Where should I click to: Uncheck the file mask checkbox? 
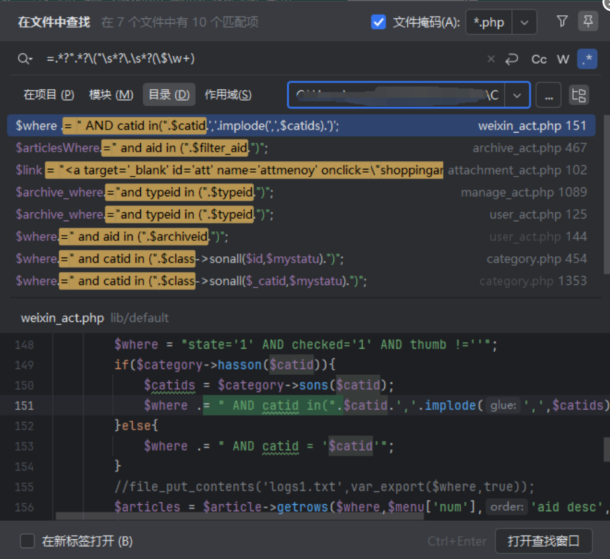[x=378, y=22]
